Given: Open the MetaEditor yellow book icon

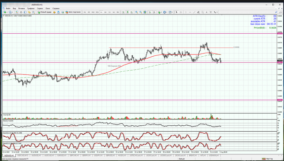Looking at the screenshot, I should click(x=54, y=12).
